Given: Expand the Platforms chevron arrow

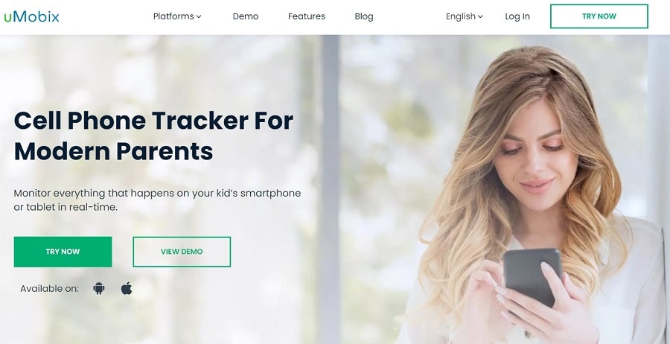Looking at the screenshot, I should pos(199,16).
